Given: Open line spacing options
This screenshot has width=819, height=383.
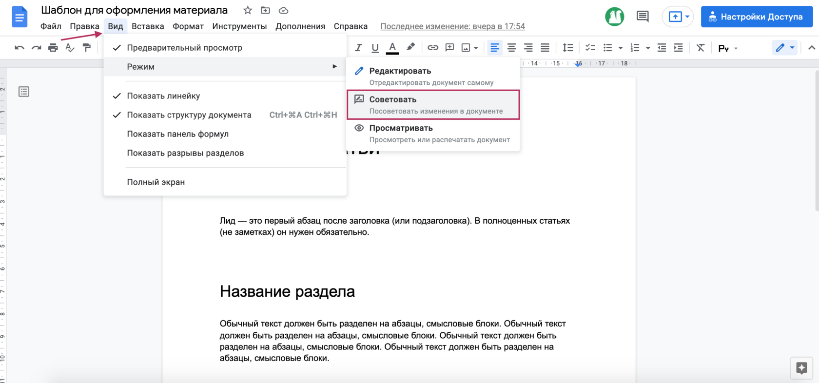Looking at the screenshot, I should (568, 48).
